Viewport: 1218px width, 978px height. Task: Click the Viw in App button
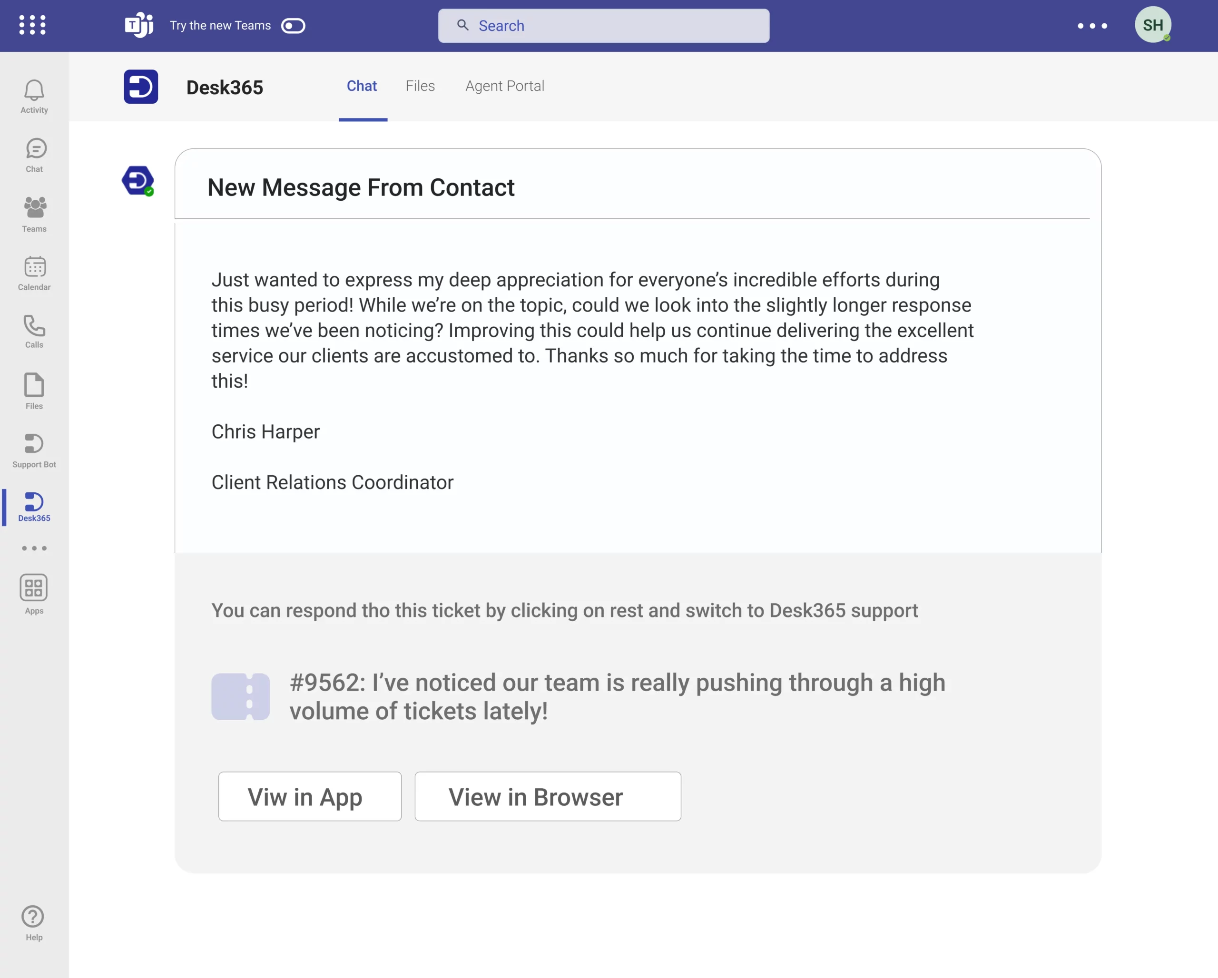click(310, 796)
